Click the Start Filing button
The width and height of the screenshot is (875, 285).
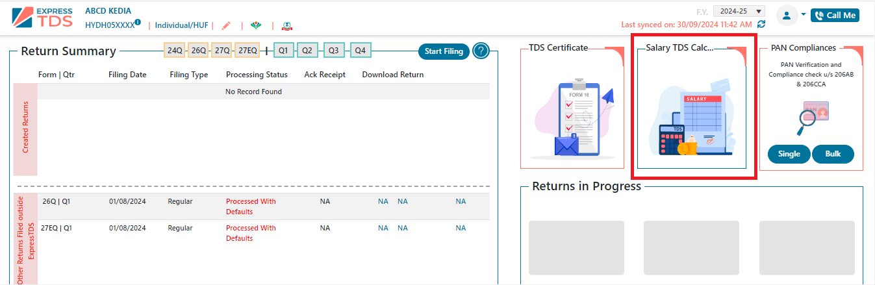(444, 51)
